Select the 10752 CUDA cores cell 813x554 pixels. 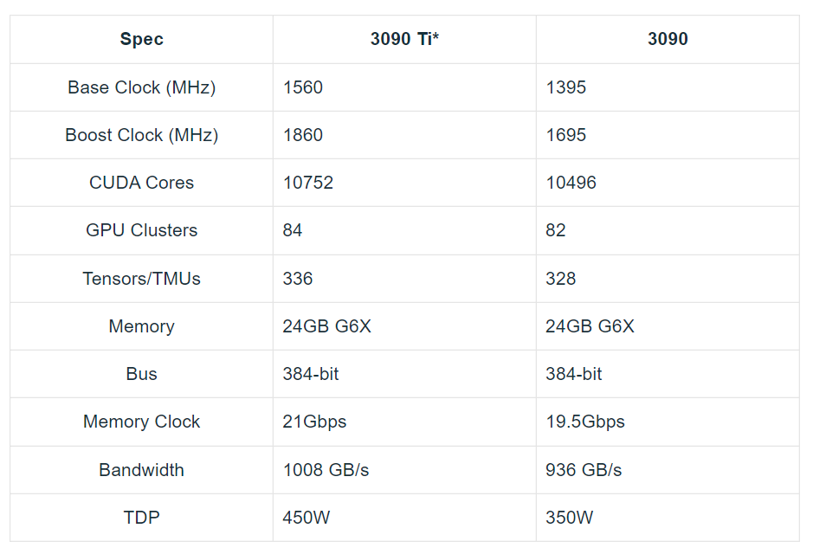(x=308, y=183)
